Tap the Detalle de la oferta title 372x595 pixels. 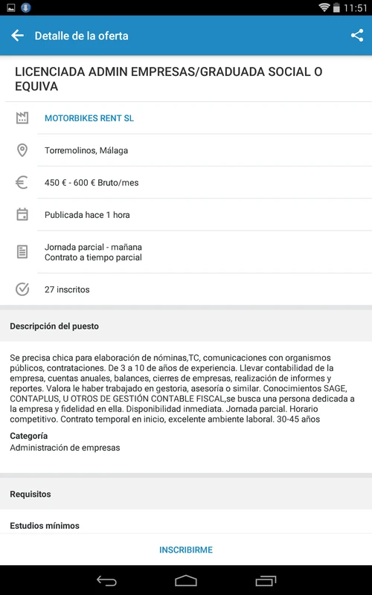coord(82,36)
